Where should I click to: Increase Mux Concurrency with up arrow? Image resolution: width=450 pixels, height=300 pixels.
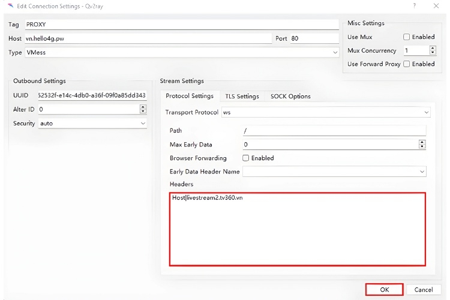pos(433,48)
